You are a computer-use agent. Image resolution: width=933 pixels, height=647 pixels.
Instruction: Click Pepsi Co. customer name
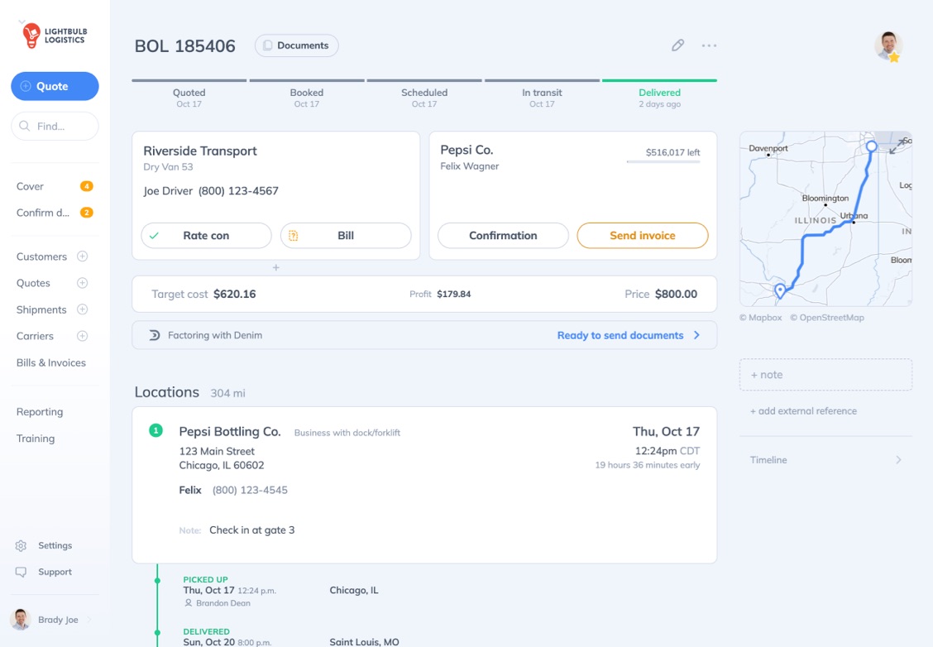pos(466,150)
